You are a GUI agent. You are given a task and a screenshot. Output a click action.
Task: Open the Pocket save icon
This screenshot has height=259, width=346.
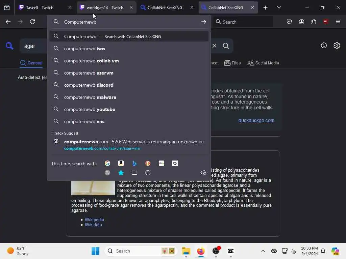pyautogui.click(x=289, y=22)
